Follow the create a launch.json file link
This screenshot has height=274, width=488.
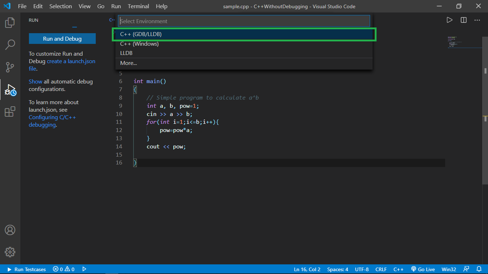point(62,65)
